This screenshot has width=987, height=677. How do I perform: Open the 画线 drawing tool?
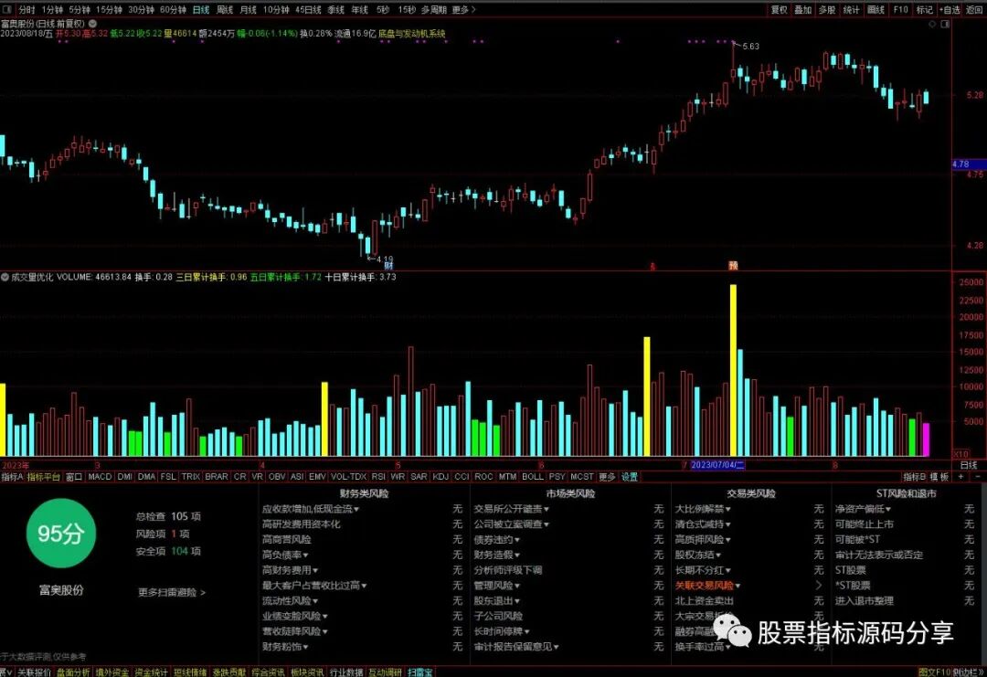click(x=876, y=9)
